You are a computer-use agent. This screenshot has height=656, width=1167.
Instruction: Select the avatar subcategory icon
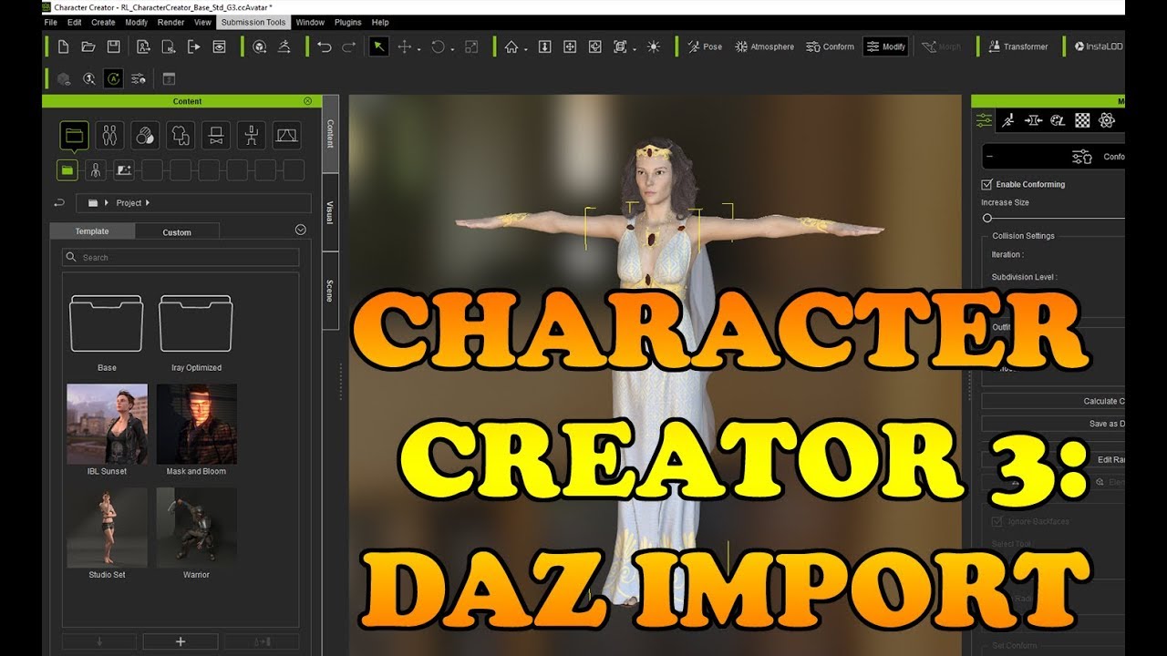pyautogui.click(x=95, y=169)
